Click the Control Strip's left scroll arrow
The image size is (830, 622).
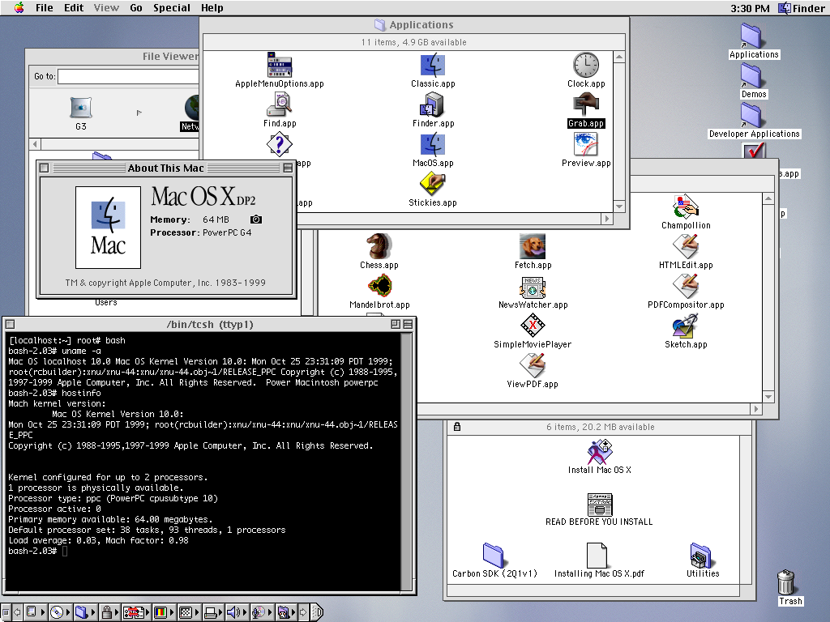[17, 612]
